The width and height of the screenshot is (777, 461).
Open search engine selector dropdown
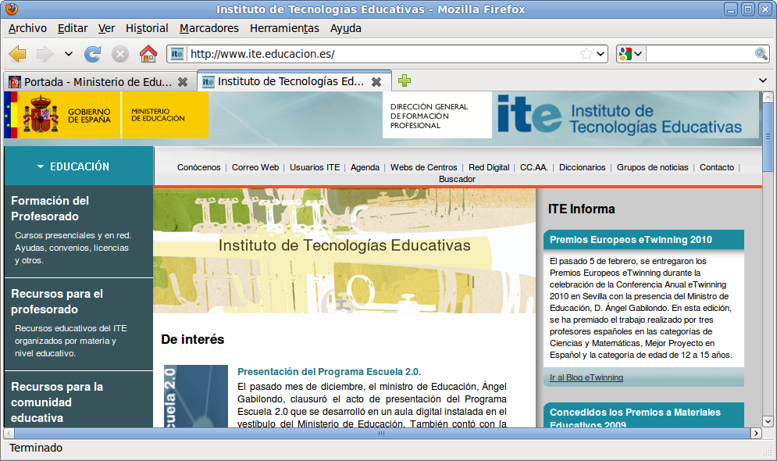(630, 54)
